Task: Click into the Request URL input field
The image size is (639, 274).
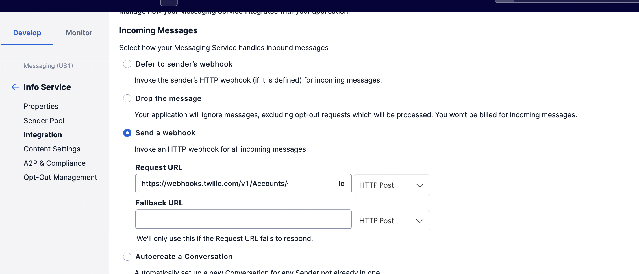Action: tap(243, 184)
